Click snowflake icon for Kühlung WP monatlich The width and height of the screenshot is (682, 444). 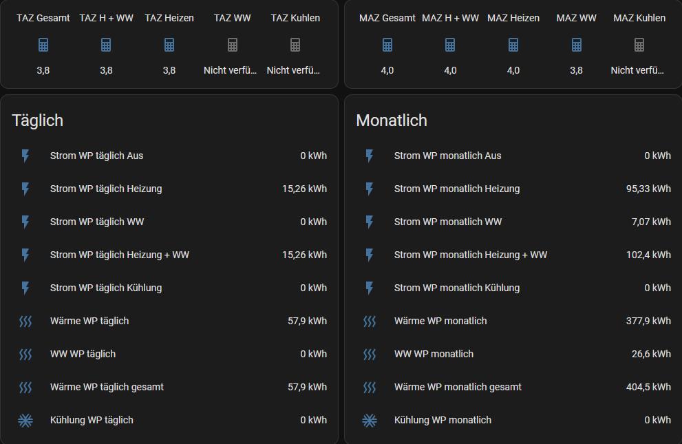(x=370, y=420)
